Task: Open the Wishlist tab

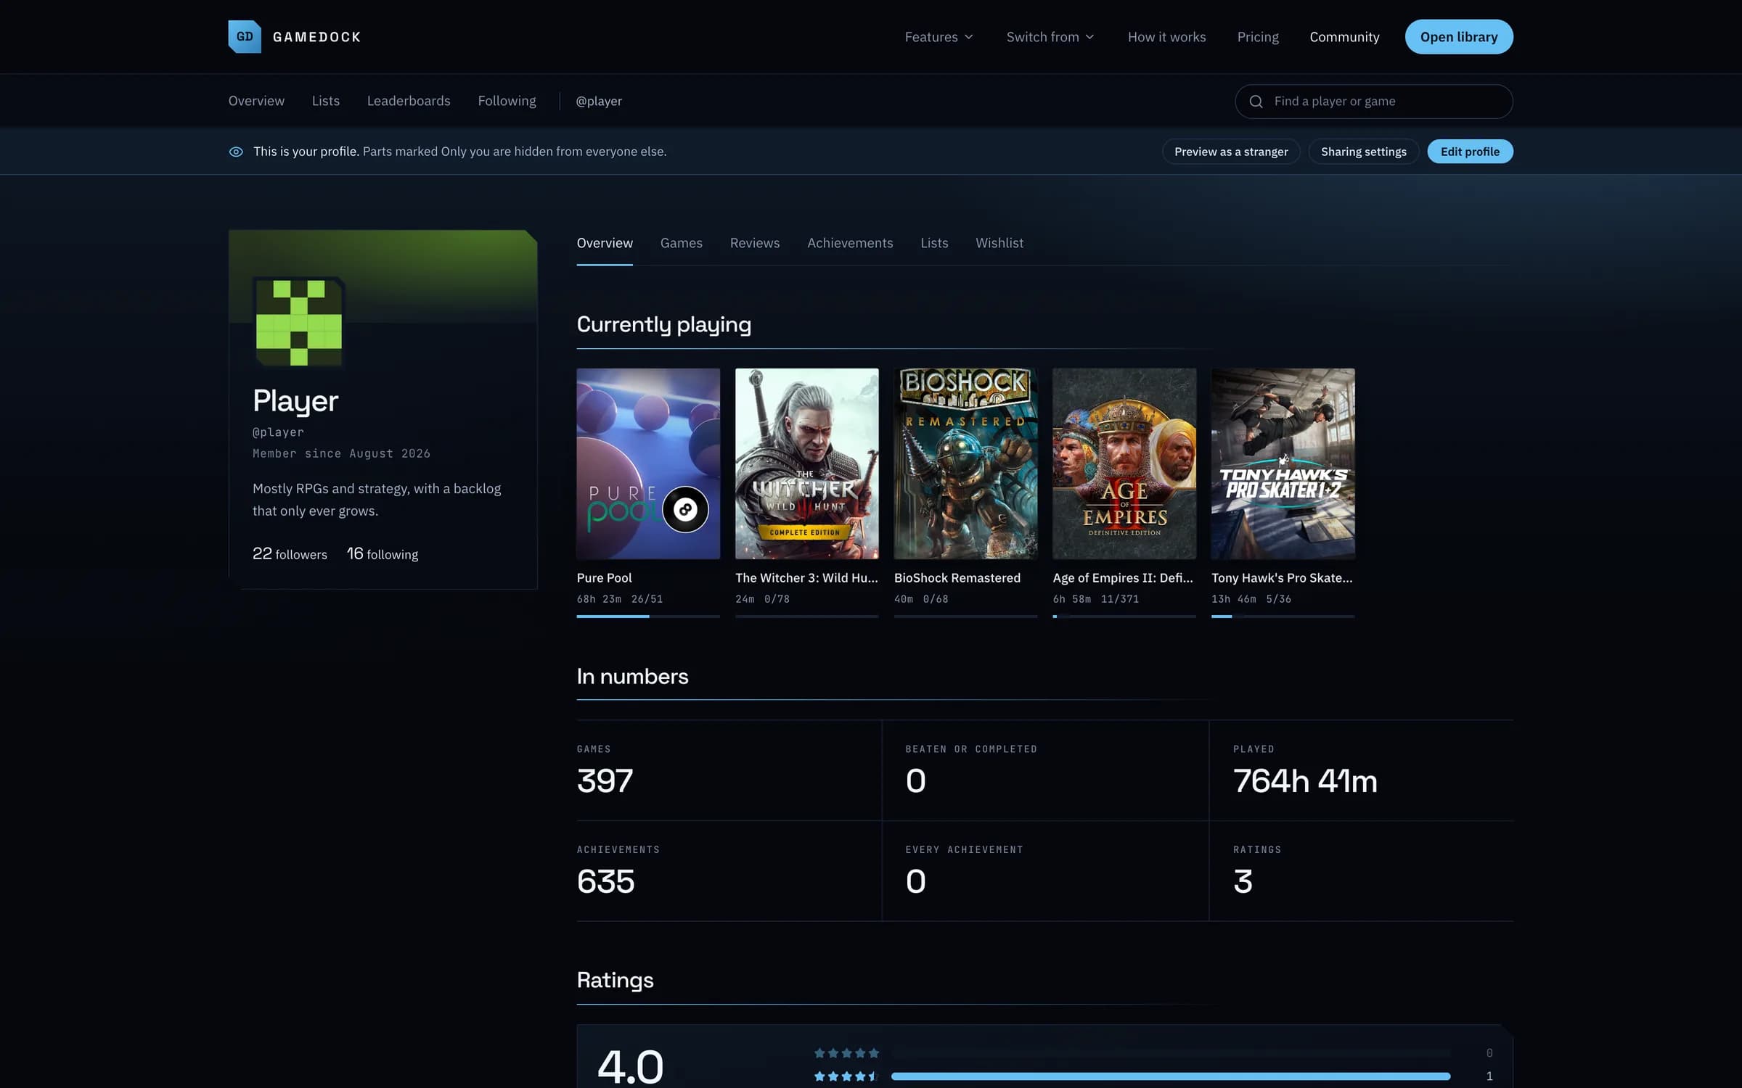Action: coord(999,243)
